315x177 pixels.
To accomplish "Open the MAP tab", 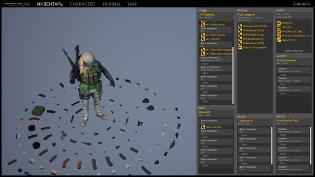I will point(133,4).
